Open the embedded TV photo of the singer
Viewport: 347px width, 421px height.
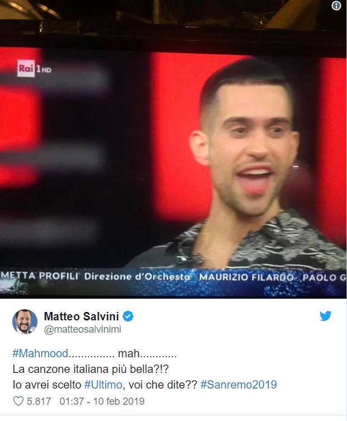(173, 149)
